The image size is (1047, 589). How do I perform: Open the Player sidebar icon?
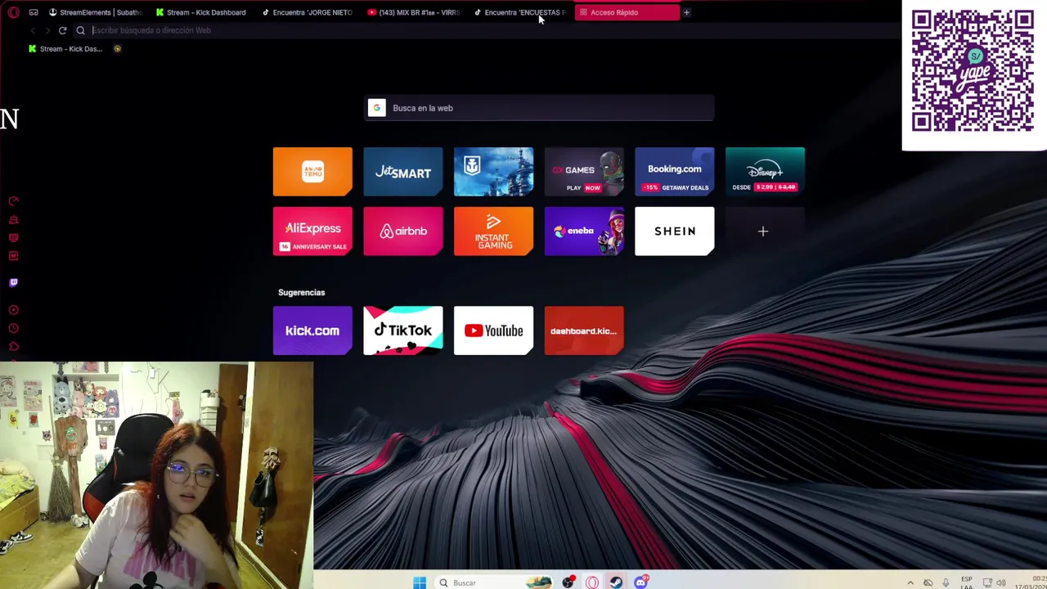click(x=13, y=310)
